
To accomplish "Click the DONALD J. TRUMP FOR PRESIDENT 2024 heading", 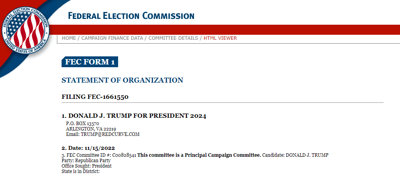I will click(134, 116).
